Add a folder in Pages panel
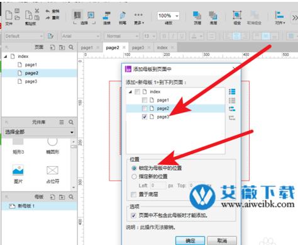The image size is (298, 245). click(x=62, y=47)
